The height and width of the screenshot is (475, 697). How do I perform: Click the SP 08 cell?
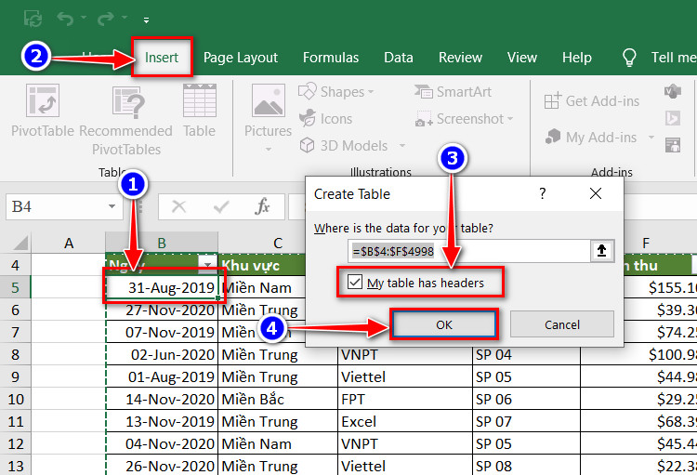pyautogui.click(x=526, y=466)
